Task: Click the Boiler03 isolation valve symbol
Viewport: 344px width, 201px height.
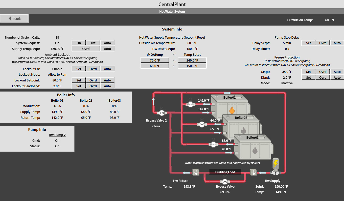Action: coord(213,144)
